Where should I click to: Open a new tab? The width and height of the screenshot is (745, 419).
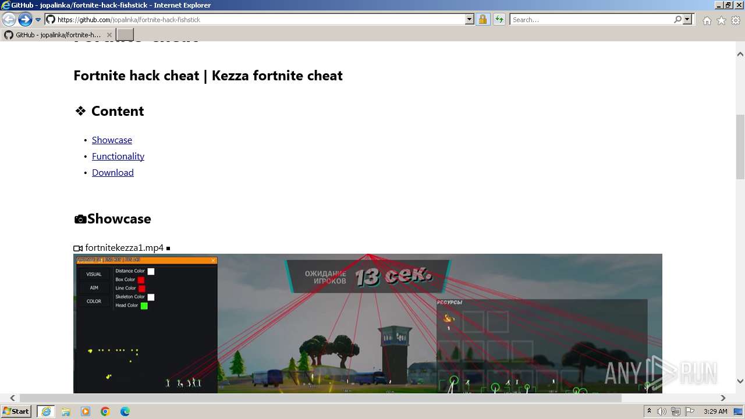tap(125, 35)
